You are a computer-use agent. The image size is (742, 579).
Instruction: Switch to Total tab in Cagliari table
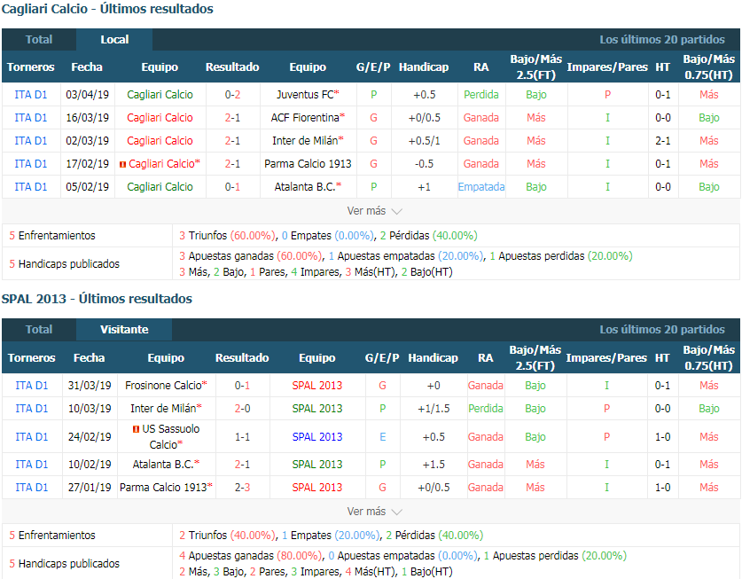point(39,40)
